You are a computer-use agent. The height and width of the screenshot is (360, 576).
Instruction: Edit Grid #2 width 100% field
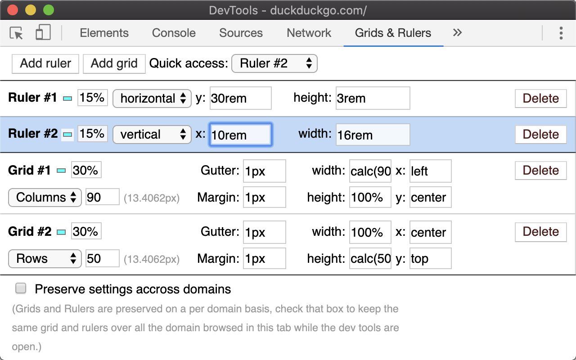[370, 232]
